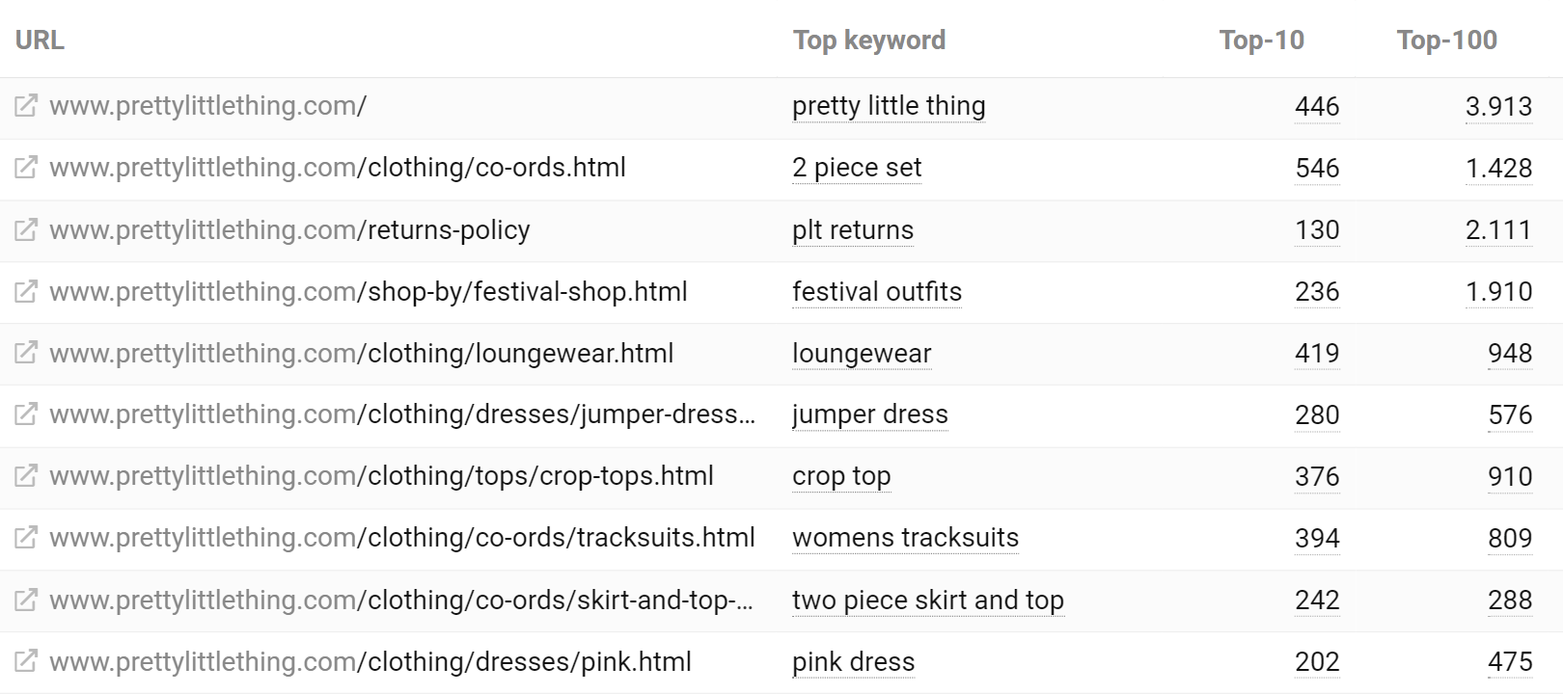
Task: Click Top-10 value 546 for co-ords
Action: click(1317, 168)
